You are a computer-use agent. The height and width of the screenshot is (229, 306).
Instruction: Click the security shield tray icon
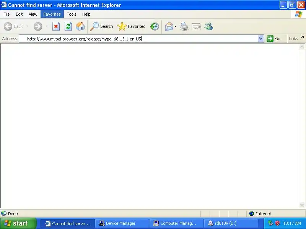pyautogui.click(x=277, y=223)
